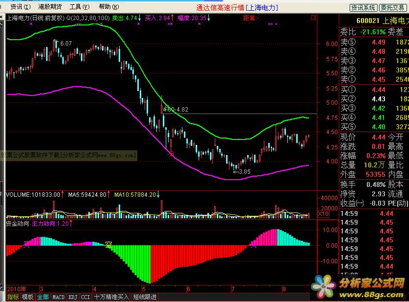Click the 主力动向:1.20 indicator label

50,224
